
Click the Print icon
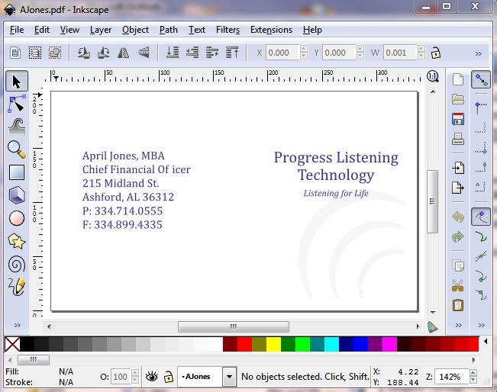click(x=458, y=139)
